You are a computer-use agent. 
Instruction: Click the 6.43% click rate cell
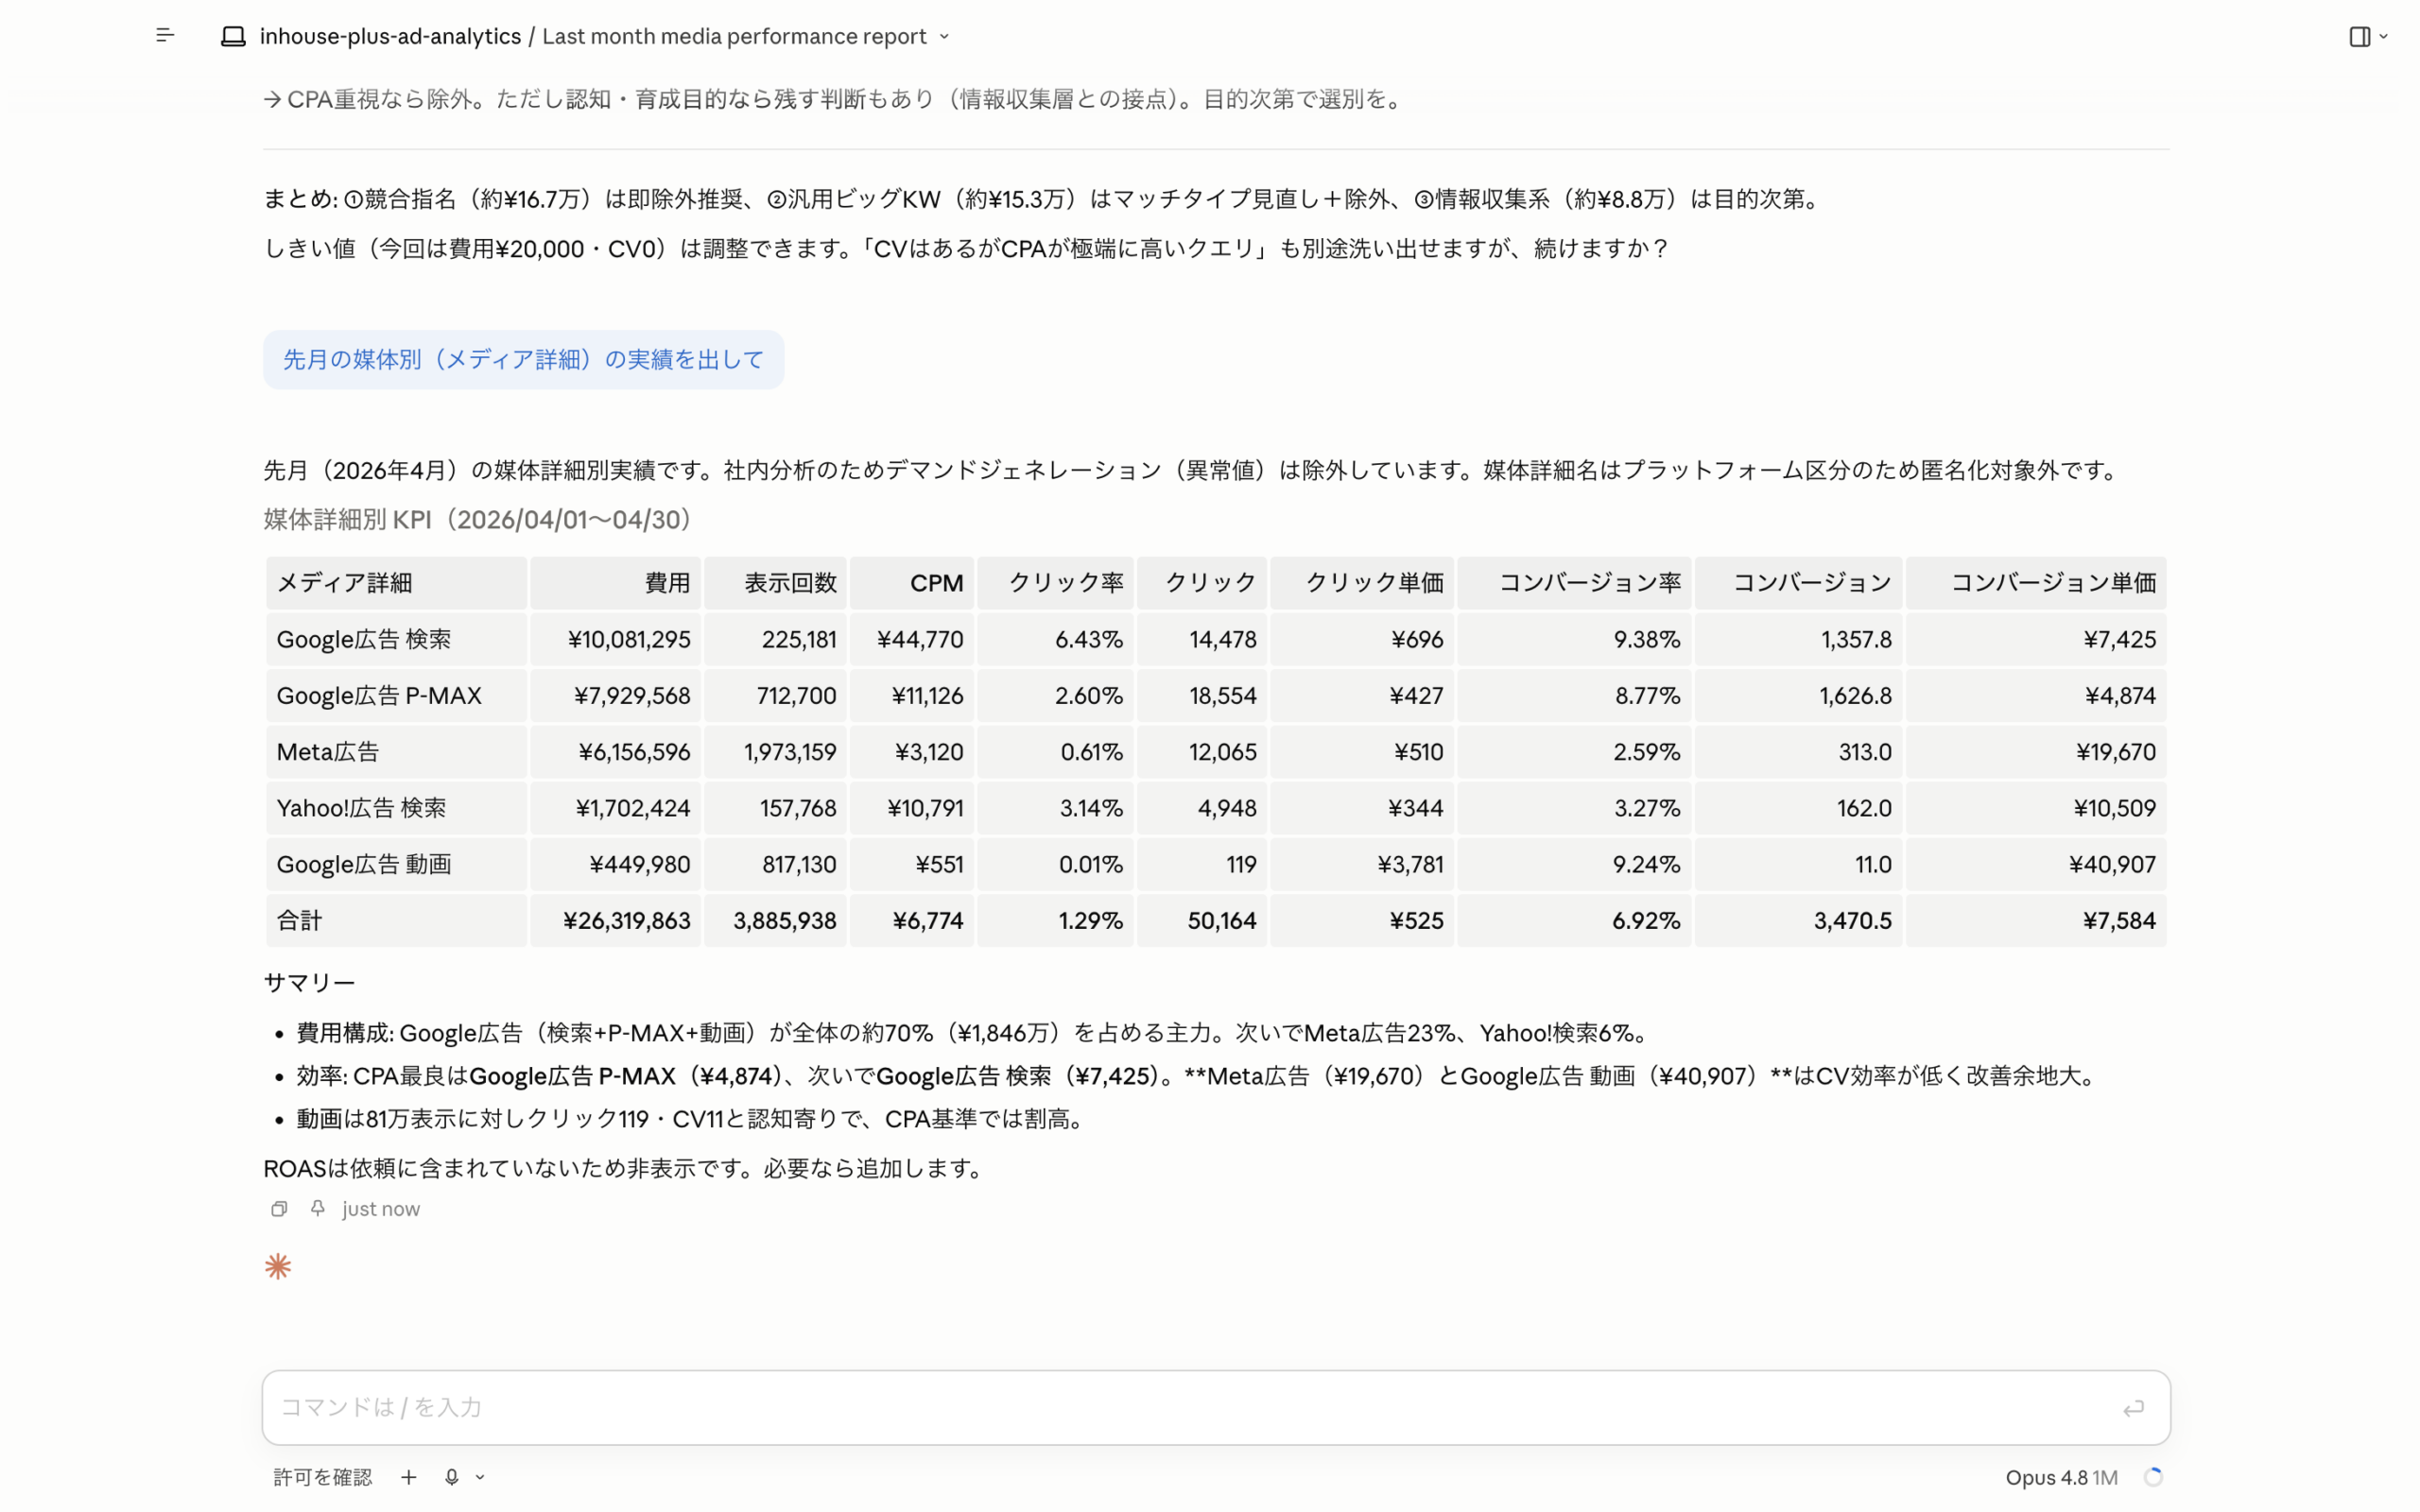(1055, 639)
